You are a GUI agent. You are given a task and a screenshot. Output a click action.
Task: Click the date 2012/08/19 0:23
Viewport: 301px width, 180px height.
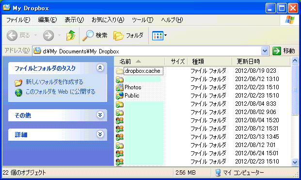255,71
